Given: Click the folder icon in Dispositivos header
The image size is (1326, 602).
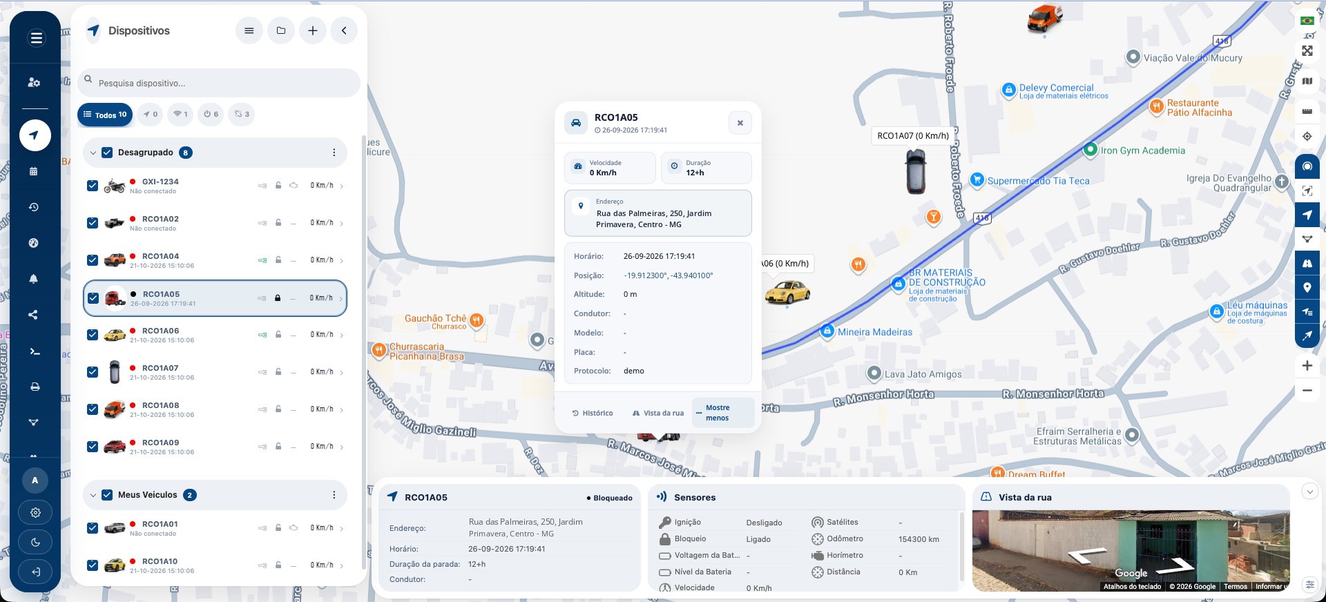Looking at the screenshot, I should pos(281,30).
